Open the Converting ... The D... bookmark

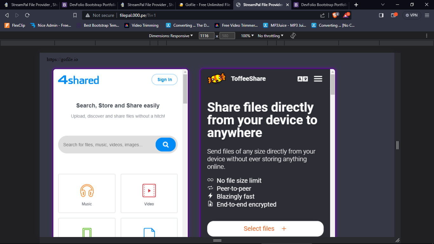(x=188, y=25)
